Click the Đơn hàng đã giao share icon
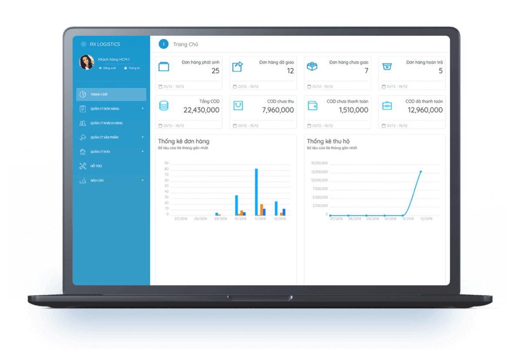522x350 pixels. 238,67
